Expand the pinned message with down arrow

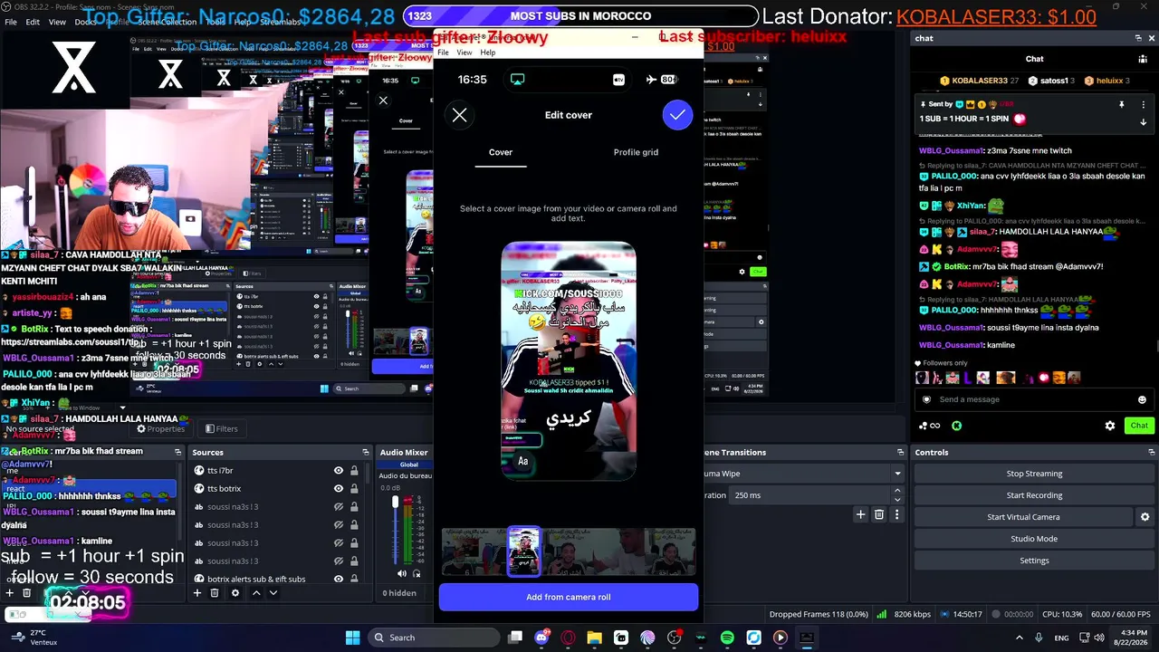pyautogui.click(x=1143, y=122)
